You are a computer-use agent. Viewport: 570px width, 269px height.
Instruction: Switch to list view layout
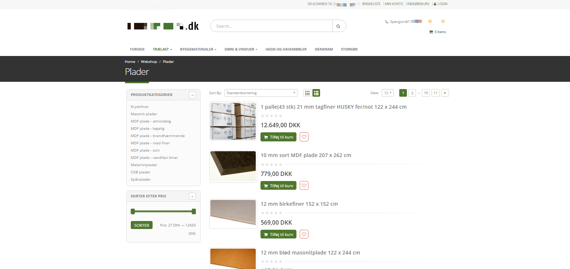click(316, 93)
